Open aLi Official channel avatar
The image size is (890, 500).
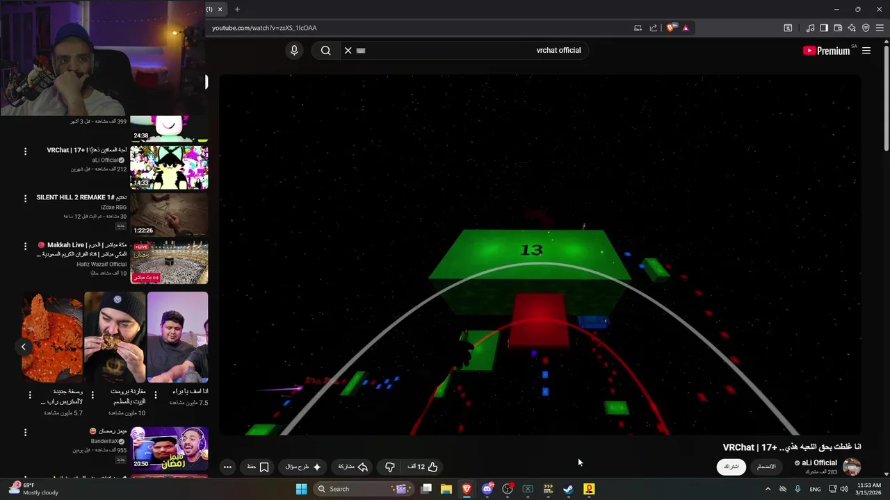[x=852, y=467]
